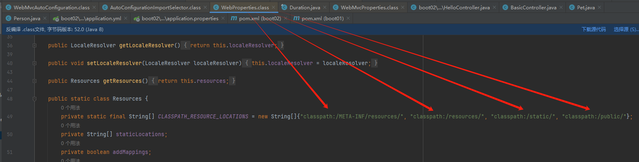Click usages hint above CLASSPATH_RESOURCE_LOCATIONS
This screenshot has width=639, height=162.
click(70, 108)
